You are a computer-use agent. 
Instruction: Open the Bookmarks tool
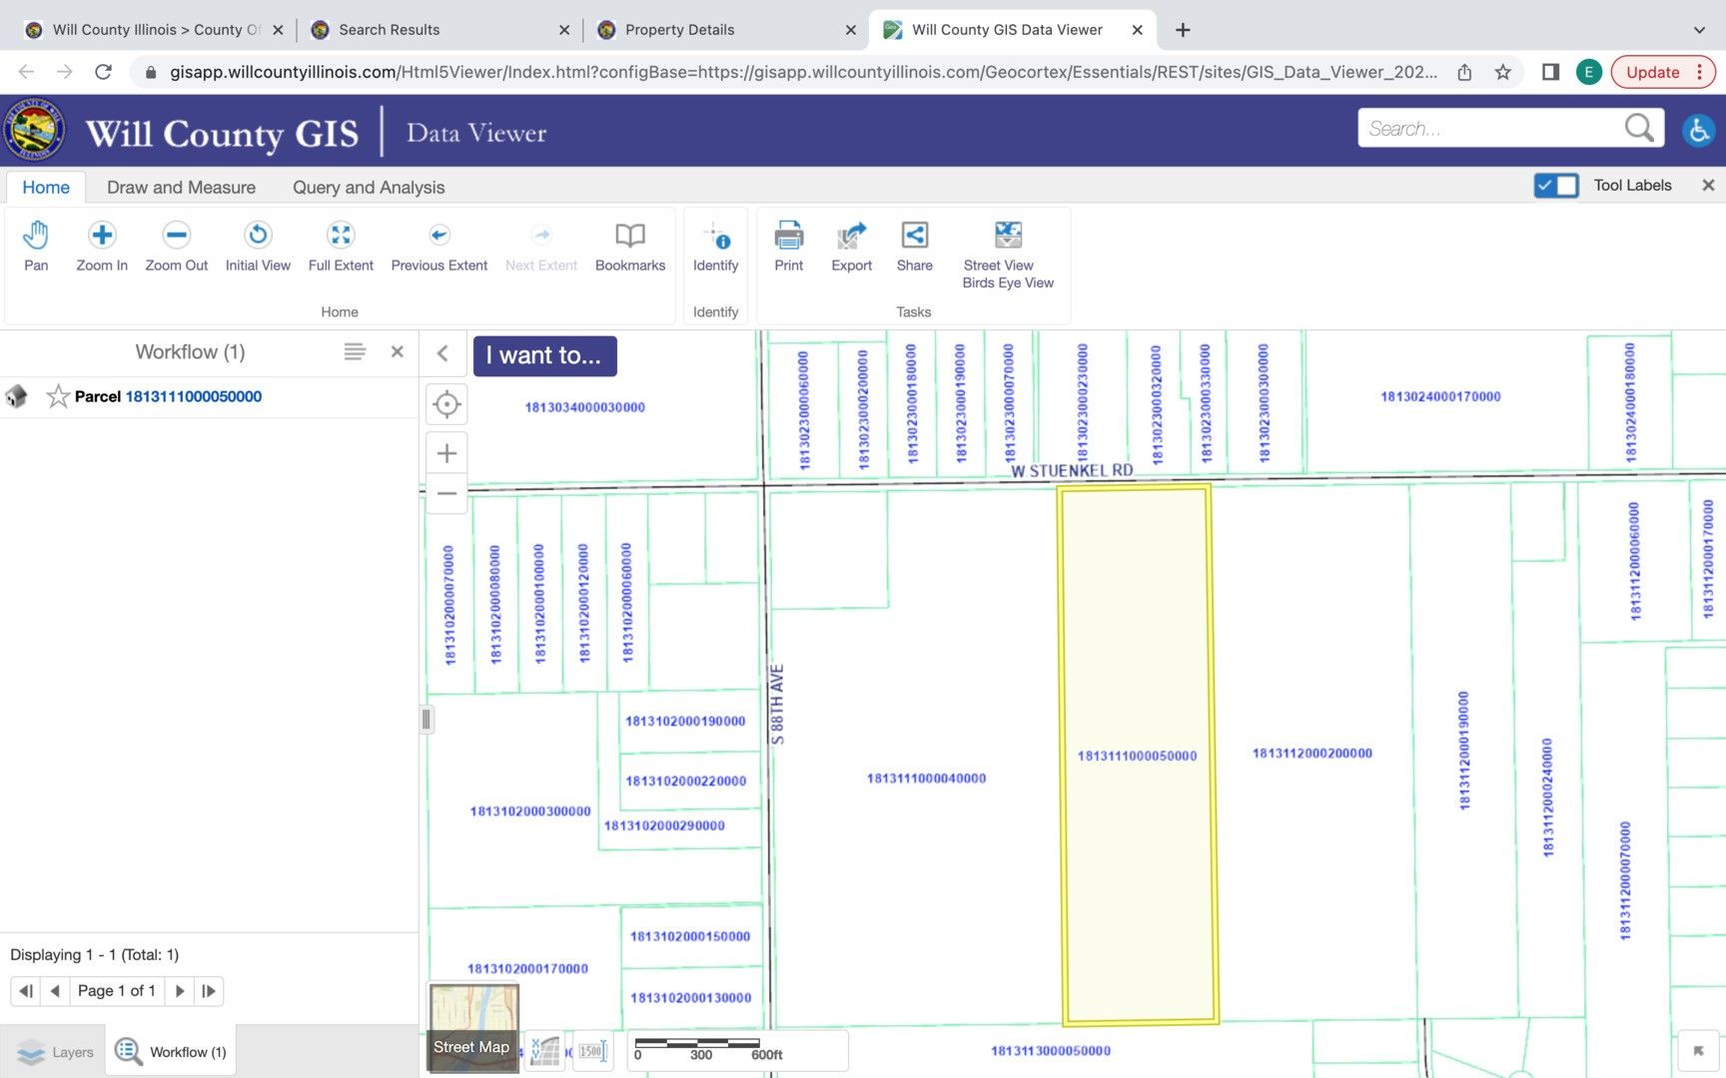[629, 236]
